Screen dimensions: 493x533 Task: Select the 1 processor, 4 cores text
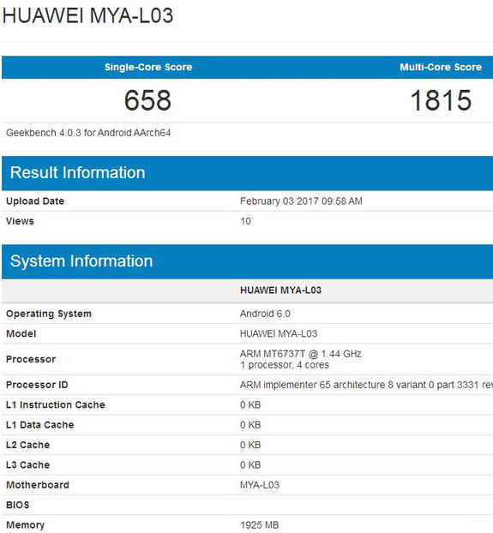[285, 365]
